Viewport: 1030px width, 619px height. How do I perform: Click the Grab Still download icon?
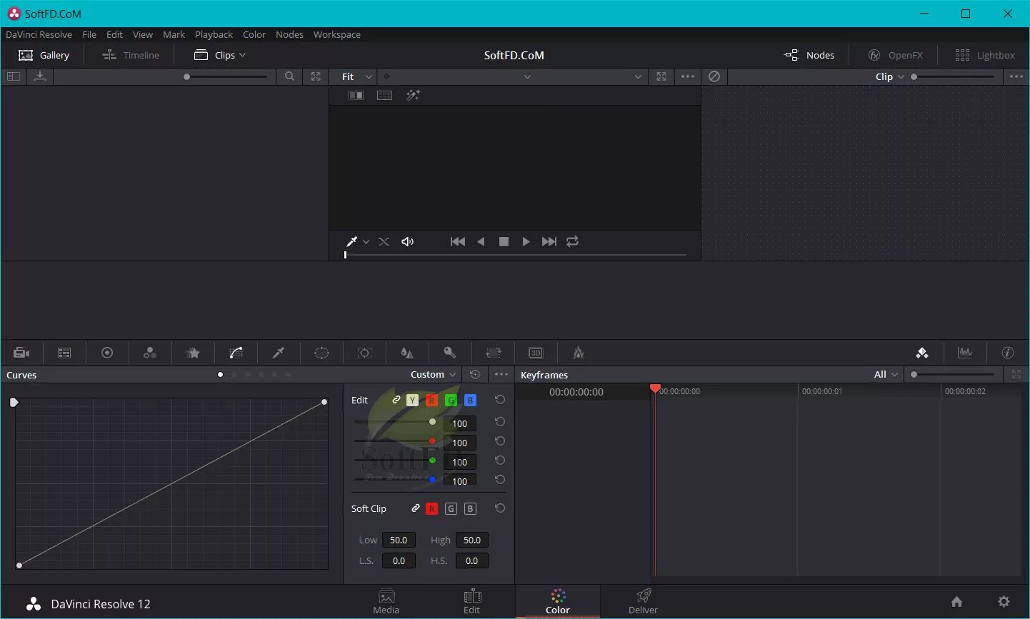click(x=40, y=76)
